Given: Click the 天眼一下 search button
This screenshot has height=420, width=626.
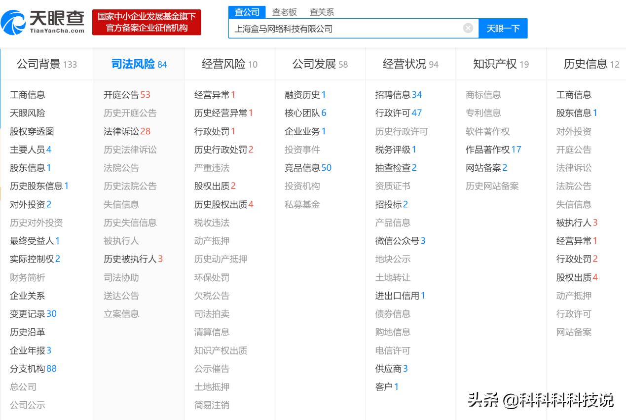Looking at the screenshot, I should click(503, 29).
